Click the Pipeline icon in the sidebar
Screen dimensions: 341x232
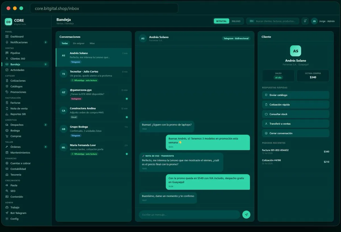(7, 53)
